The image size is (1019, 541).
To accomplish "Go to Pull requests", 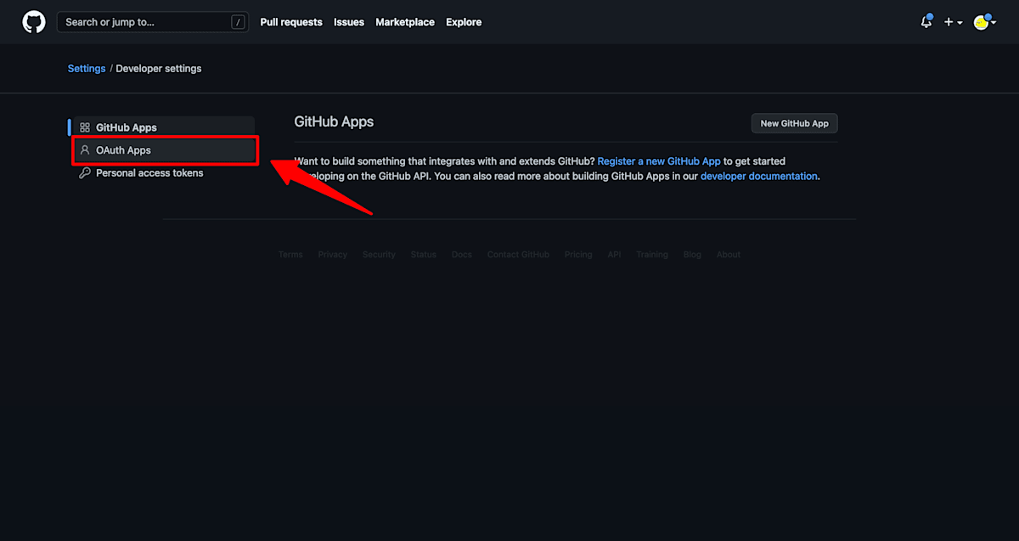I will (x=291, y=22).
